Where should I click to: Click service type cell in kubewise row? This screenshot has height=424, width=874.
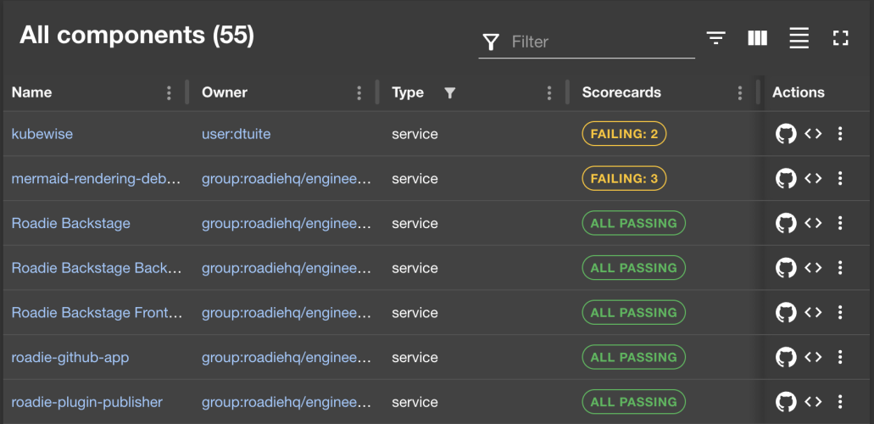(415, 134)
